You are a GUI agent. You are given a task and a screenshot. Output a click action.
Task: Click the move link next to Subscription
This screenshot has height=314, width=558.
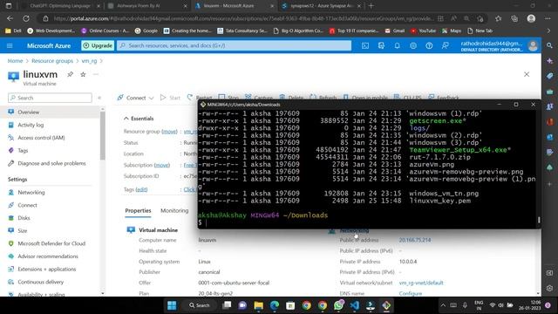162,165
